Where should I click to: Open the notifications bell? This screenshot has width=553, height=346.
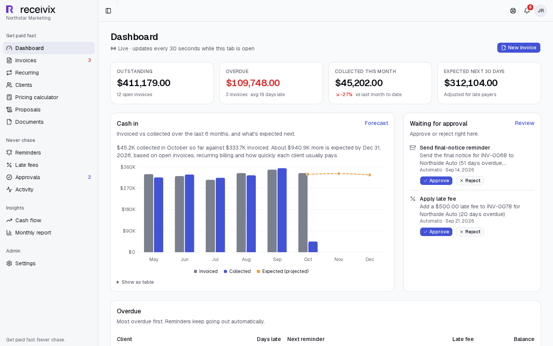[x=527, y=11]
